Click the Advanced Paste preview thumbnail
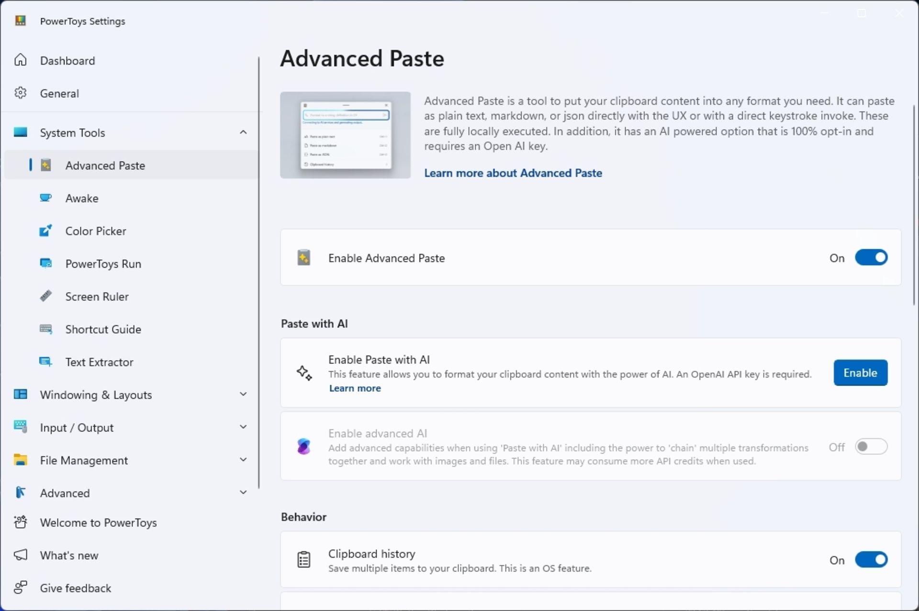Image resolution: width=919 pixels, height=611 pixels. click(x=345, y=135)
